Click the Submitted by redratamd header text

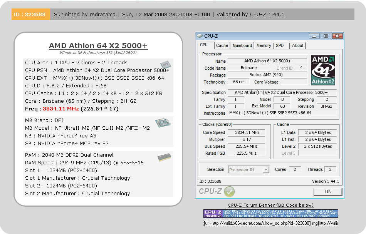pyautogui.click(x=84, y=15)
